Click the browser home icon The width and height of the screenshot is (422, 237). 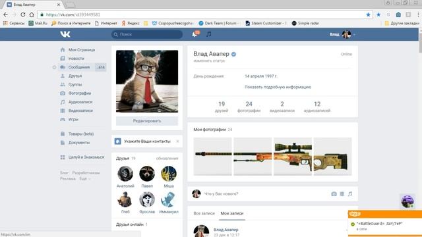click(32, 14)
